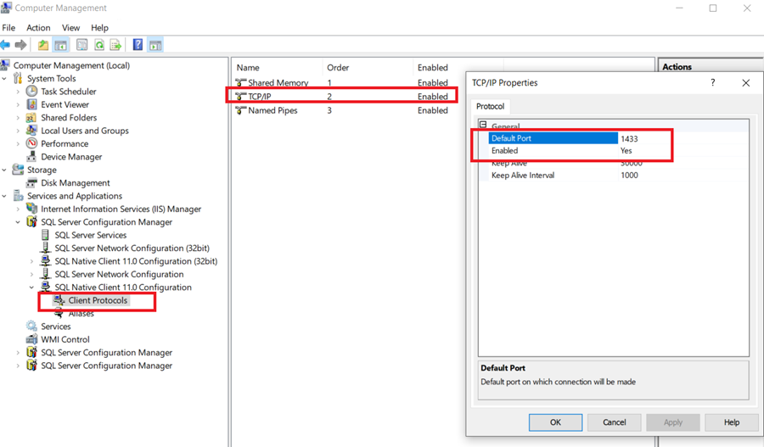Click the Task Scheduler clock icon
Image resolution: width=764 pixels, height=447 pixels.
(x=31, y=91)
